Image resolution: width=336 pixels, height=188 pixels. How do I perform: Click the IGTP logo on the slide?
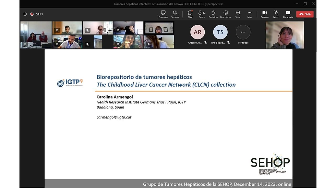(70, 83)
